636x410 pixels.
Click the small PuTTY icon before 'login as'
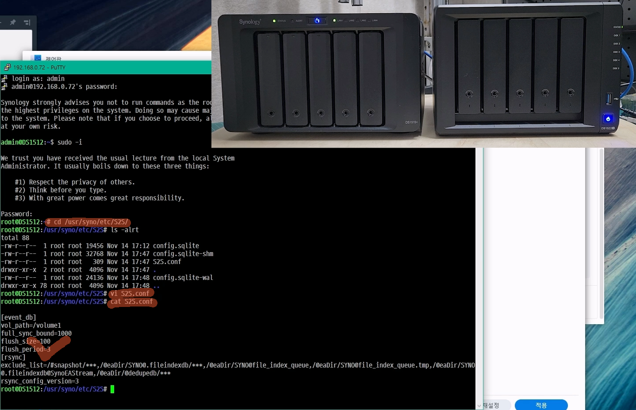[x=4, y=78]
